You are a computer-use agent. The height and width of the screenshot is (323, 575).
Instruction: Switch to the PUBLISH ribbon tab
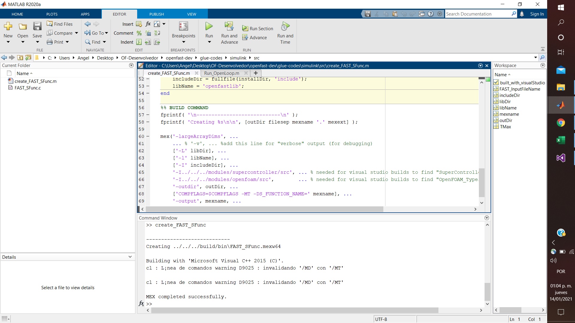pos(156,14)
